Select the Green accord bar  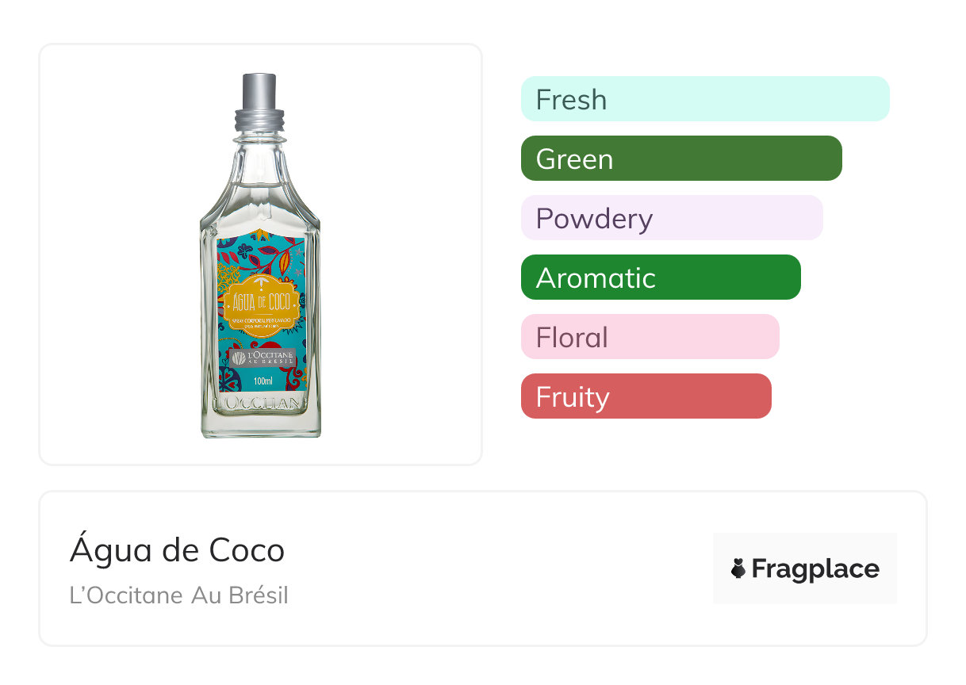680,159
